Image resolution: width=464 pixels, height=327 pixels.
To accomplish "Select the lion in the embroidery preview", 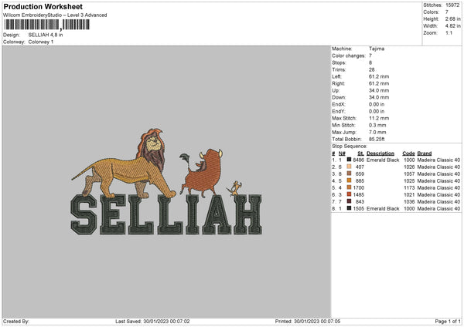I will 125,163.
